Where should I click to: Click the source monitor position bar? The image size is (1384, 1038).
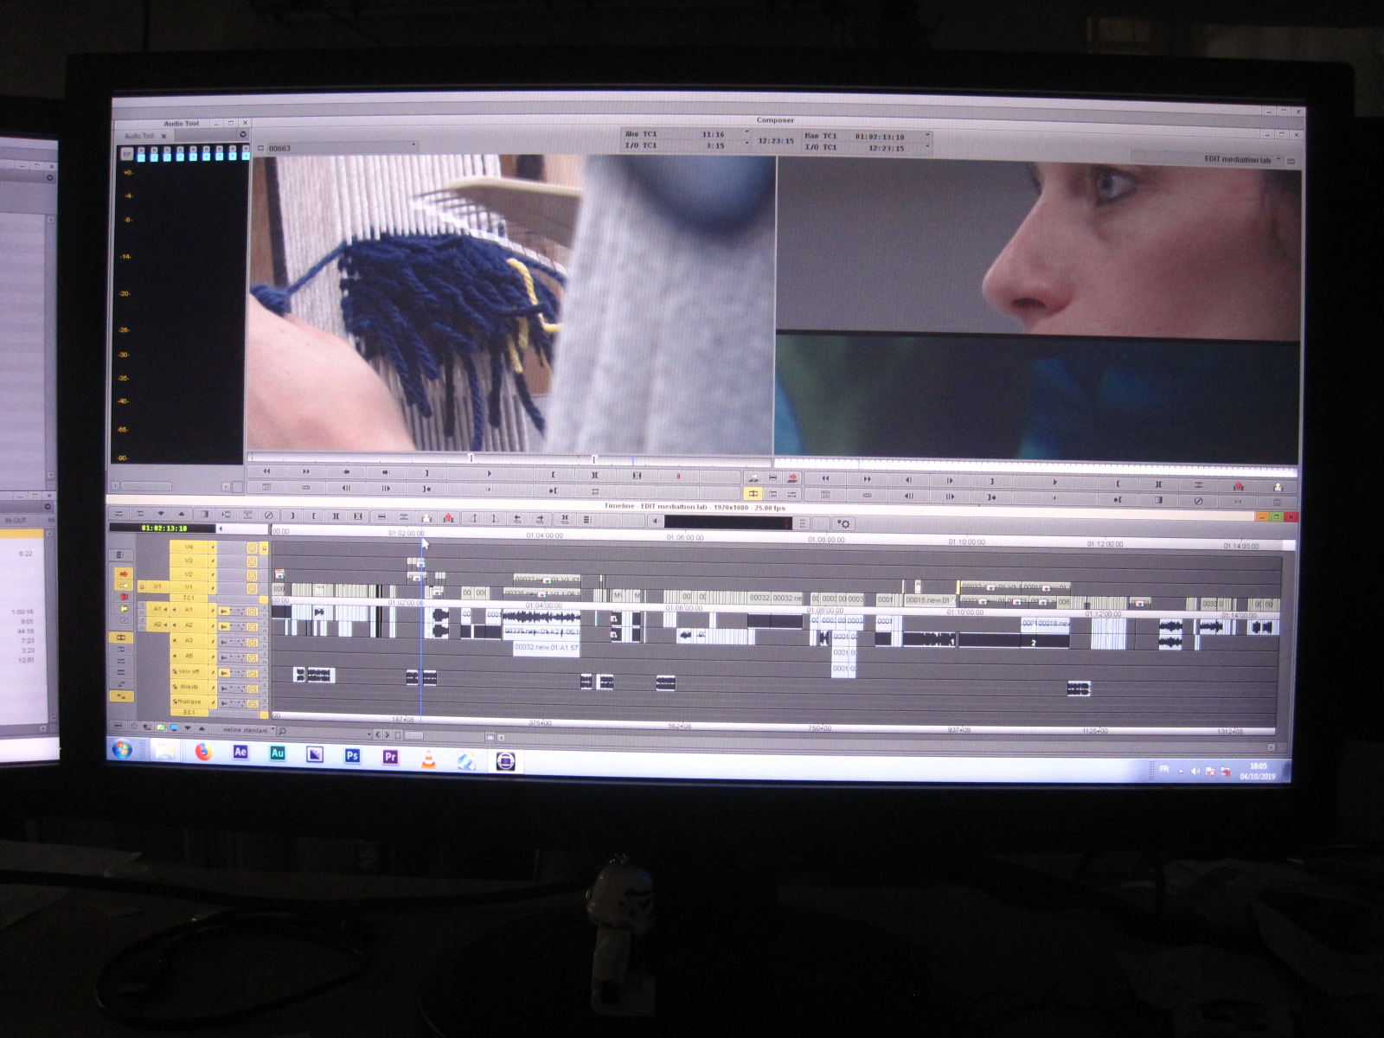(x=509, y=458)
